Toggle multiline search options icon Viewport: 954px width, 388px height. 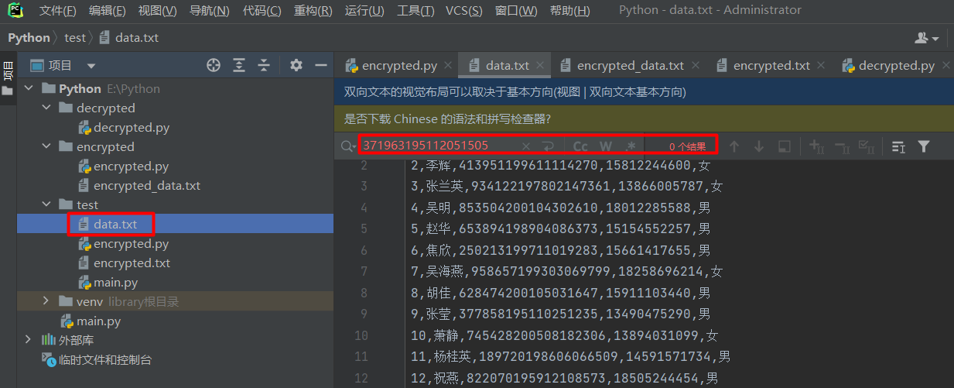coord(898,146)
